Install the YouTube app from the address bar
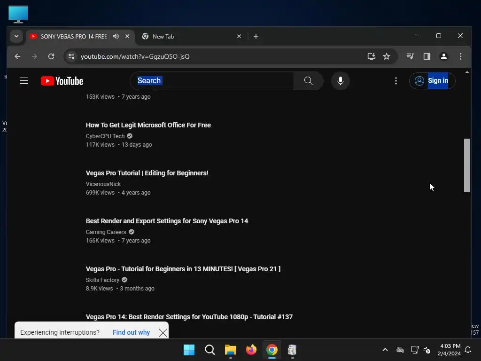This screenshot has height=361, width=481. coord(372,56)
